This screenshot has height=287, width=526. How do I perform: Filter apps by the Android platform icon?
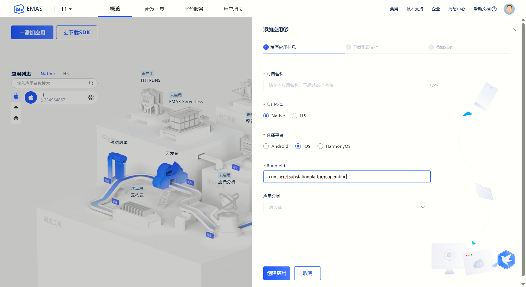coord(16,107)
